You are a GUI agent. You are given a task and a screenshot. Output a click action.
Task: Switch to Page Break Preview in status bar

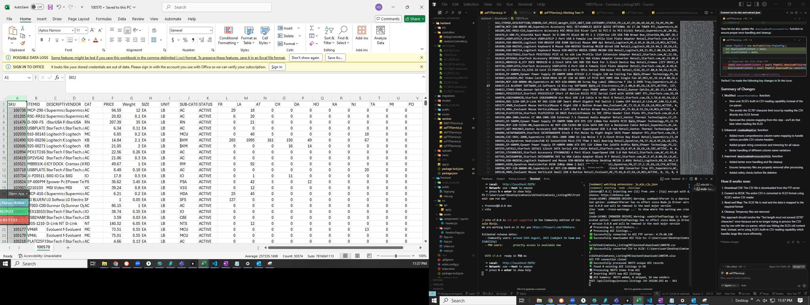(369, 256)
